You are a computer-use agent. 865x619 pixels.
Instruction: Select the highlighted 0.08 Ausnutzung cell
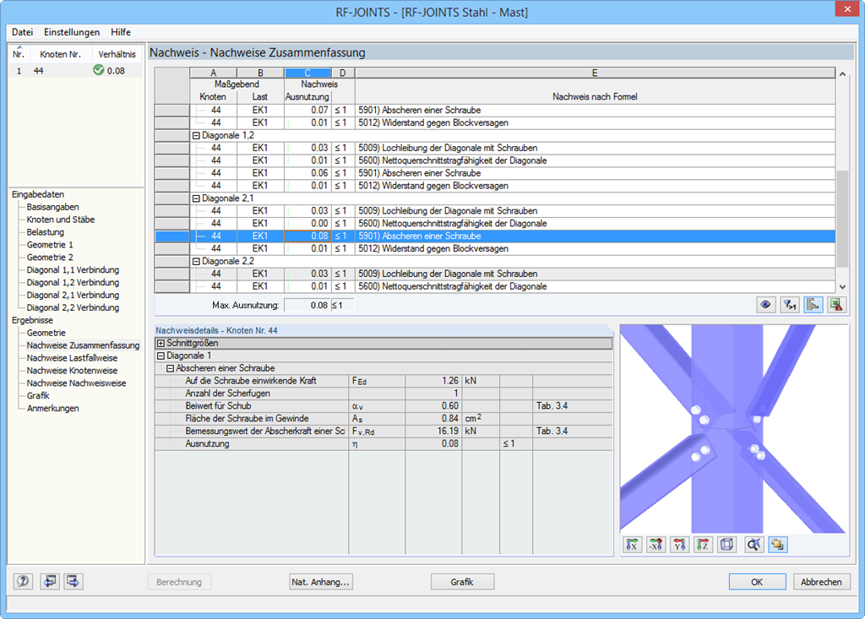[307, 236]
